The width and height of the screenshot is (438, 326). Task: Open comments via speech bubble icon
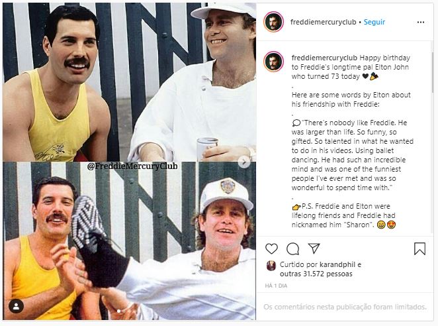293,248
